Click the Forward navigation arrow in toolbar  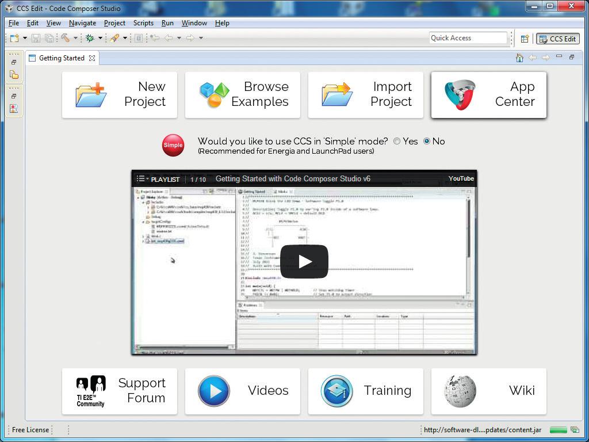pos(190,38)
